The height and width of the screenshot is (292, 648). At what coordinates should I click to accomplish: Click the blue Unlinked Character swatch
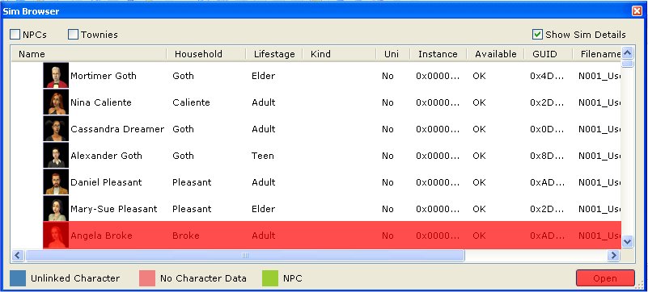click(18, 278)
